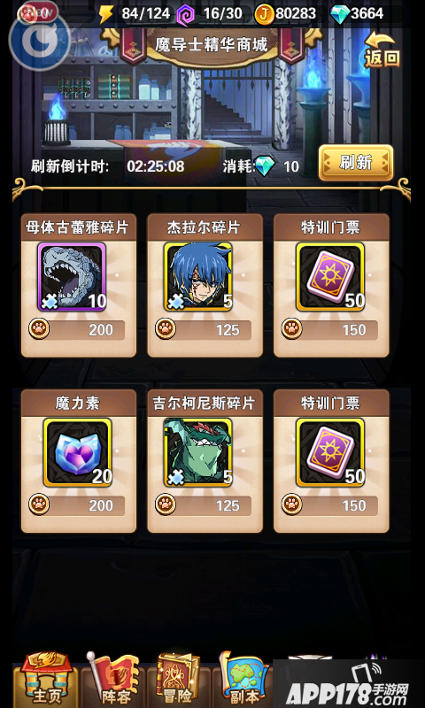Choose the first-row 特训门票 ticket icon
Screen dimensions: 425x708
tap(330, 276)
